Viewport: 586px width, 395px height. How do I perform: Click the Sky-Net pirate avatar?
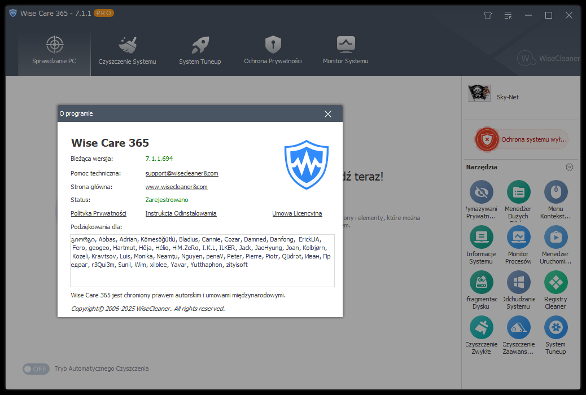coord(479,94)
